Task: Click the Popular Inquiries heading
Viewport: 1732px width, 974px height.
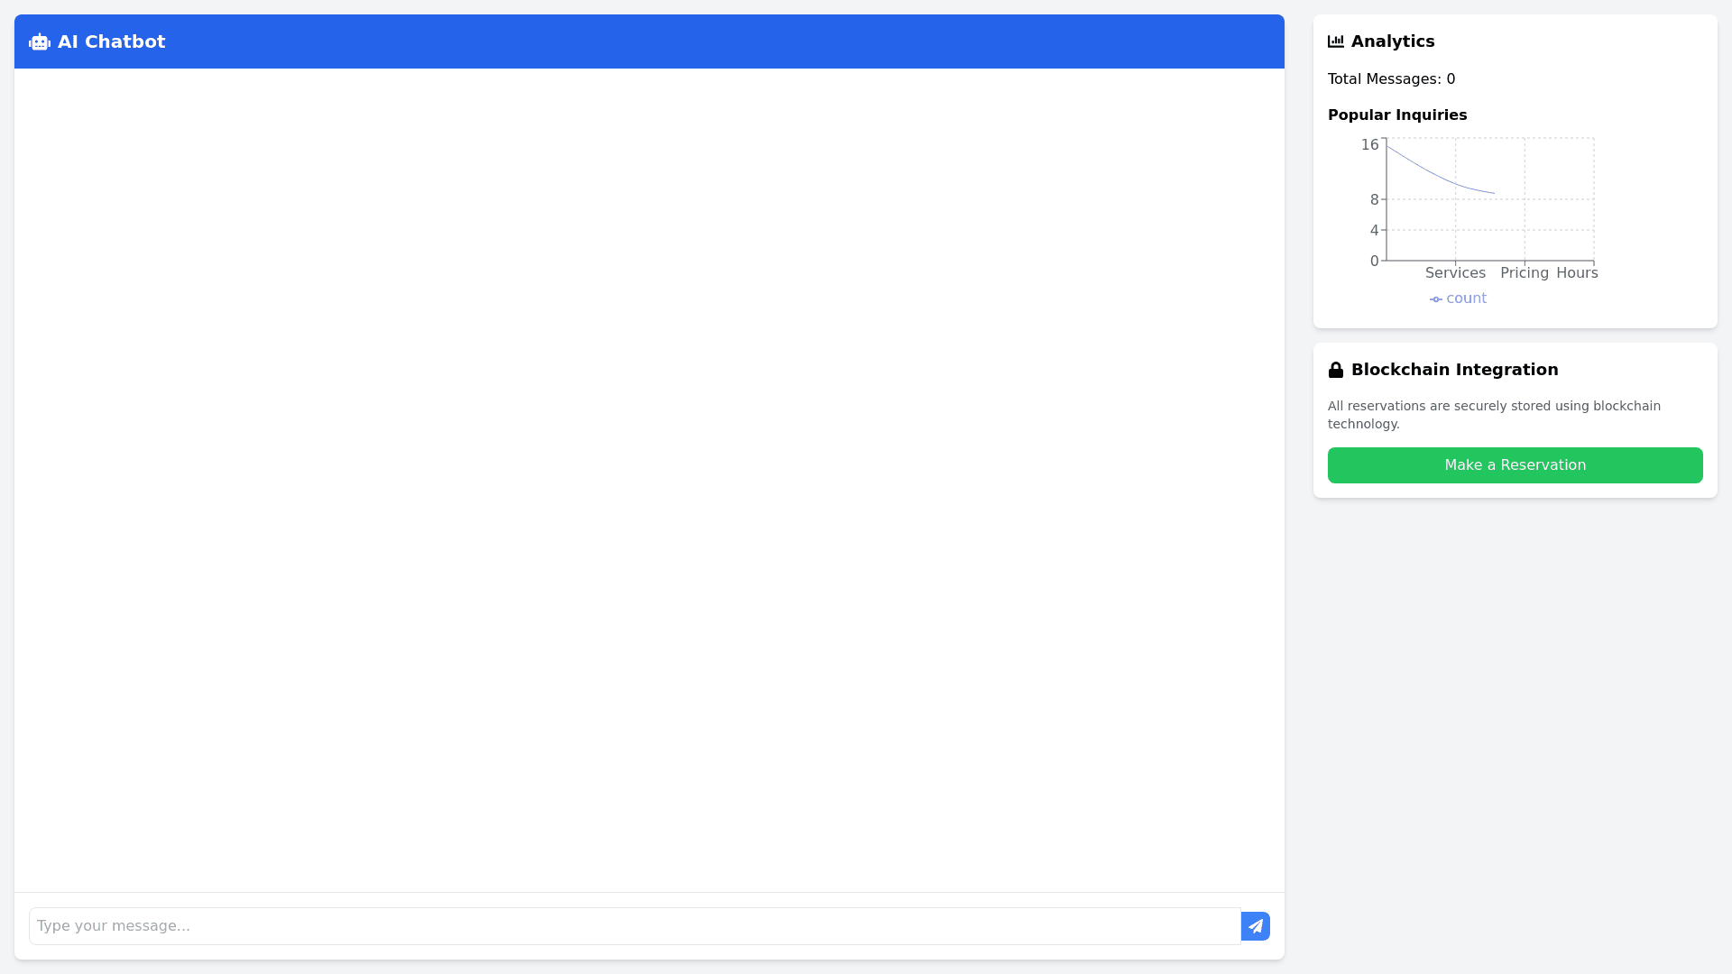Action: 1396,115
